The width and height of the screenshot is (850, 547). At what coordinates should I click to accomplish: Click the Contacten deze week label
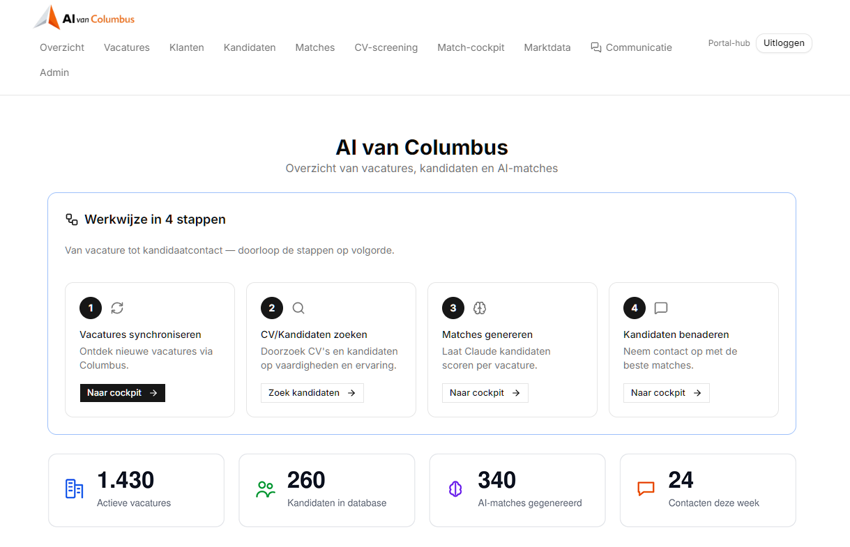[x=714, y=503]
